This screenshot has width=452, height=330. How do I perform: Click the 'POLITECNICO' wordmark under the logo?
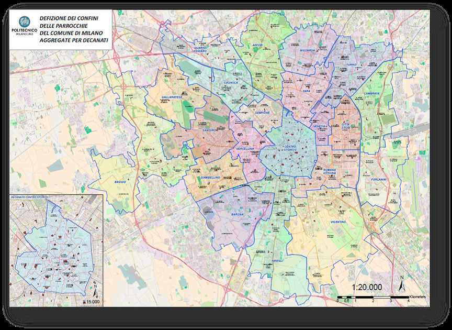pyautogui.click(x=25, y=30)
